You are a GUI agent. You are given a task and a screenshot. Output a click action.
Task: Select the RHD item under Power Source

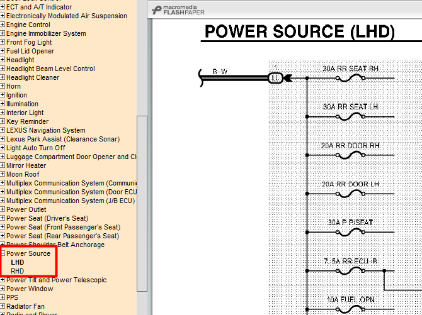click(18, 271)
